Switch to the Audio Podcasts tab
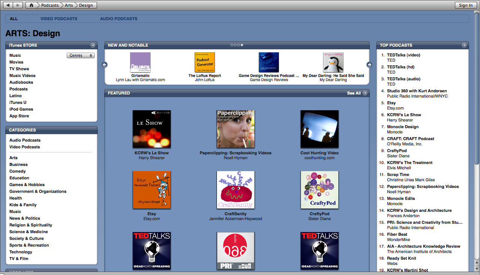The width and height of the screenshot is (480, 275). pos(118,19)
